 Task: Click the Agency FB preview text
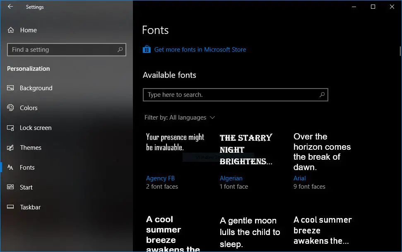[175, 142]
